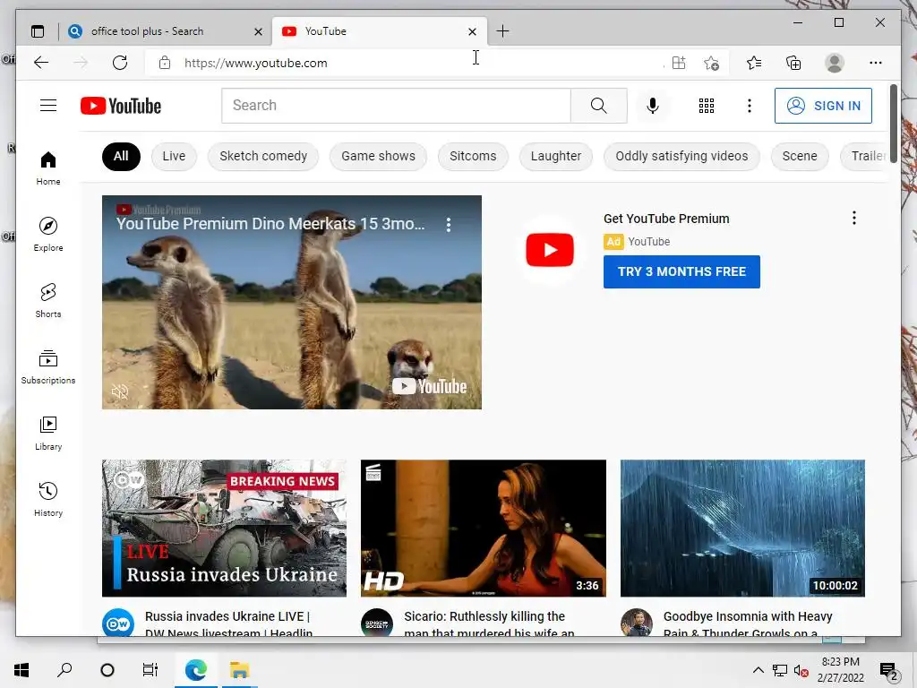Open Task View on taskbar
Viewport: 917px width, 688px height.
tap(150, 670)
